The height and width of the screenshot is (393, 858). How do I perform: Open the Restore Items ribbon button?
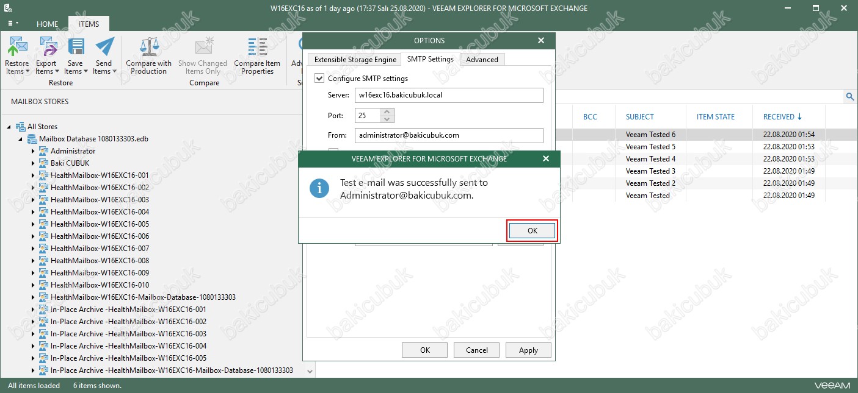click(17, 56)
